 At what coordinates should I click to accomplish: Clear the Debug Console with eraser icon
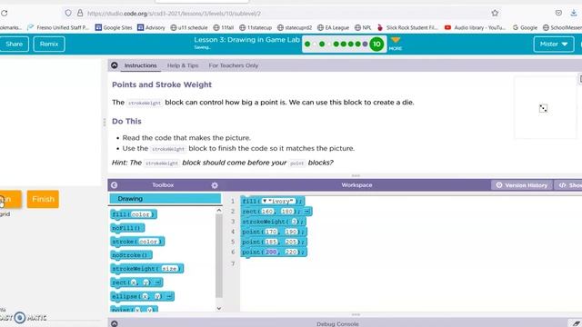(x=576, y=323)
